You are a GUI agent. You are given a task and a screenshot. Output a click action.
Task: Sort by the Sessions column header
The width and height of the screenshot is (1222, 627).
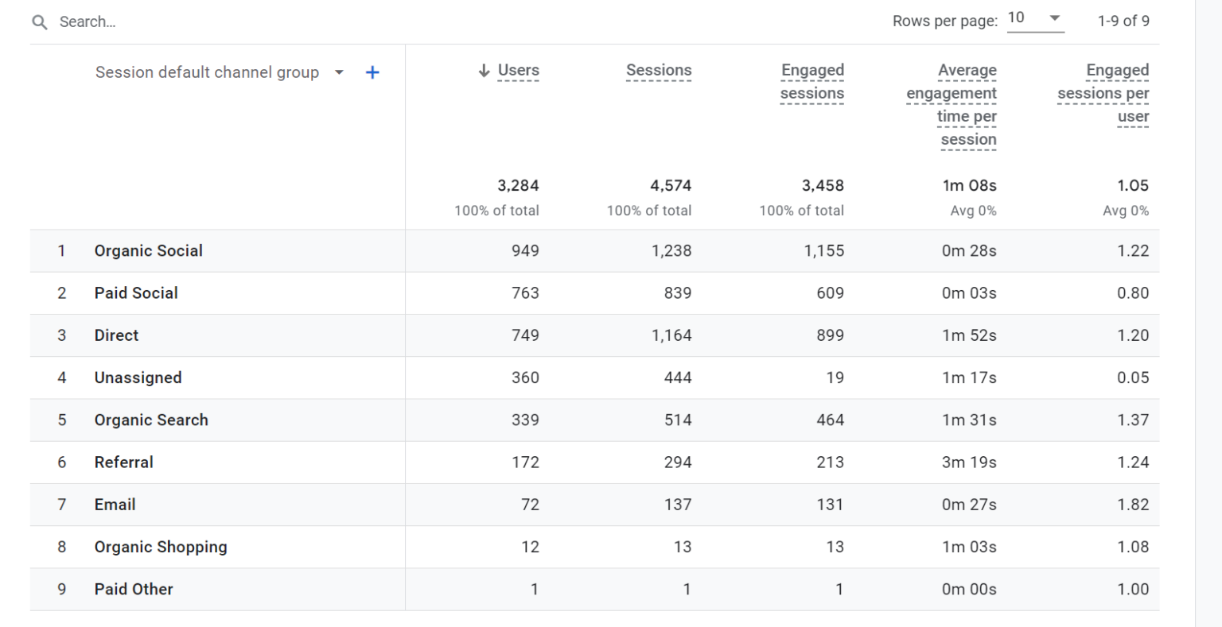click(659, 71)
